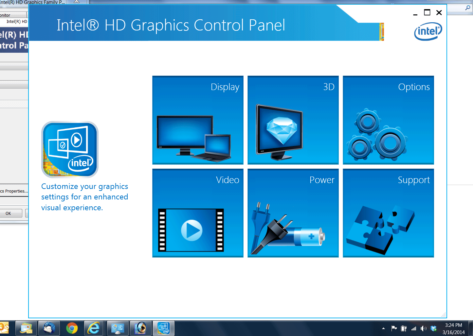Select the Monitor tab in background dialog
Image resolution: width=473 pixels, height=336 pixels.
click(x=12, y=15)
